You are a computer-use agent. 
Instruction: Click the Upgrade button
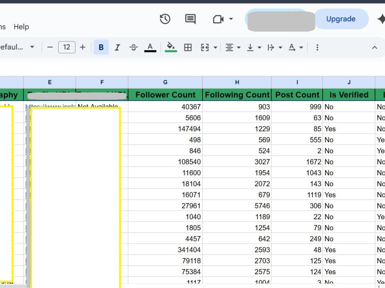coord(341,19)
